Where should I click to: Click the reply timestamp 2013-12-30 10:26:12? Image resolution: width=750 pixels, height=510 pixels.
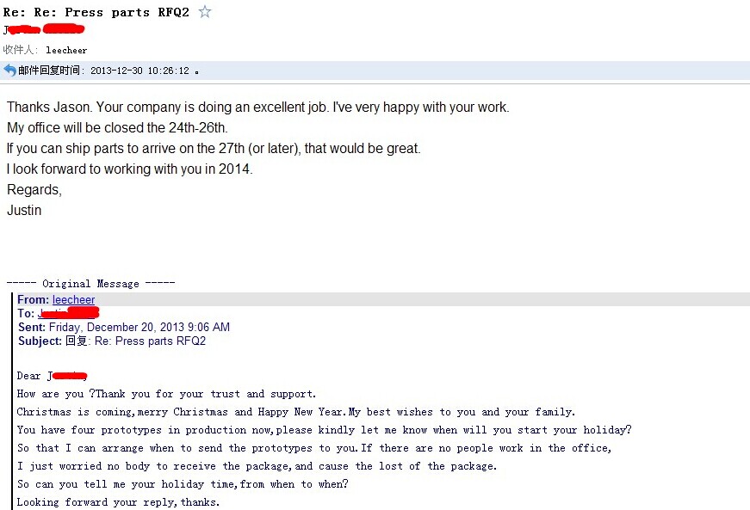[139, 71]
